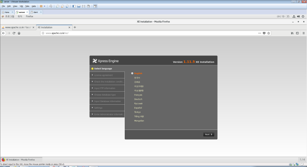Click the XE Installation Firefox taskbar entry
Screen dimensions: 307x167
click(x=21, y=160)
